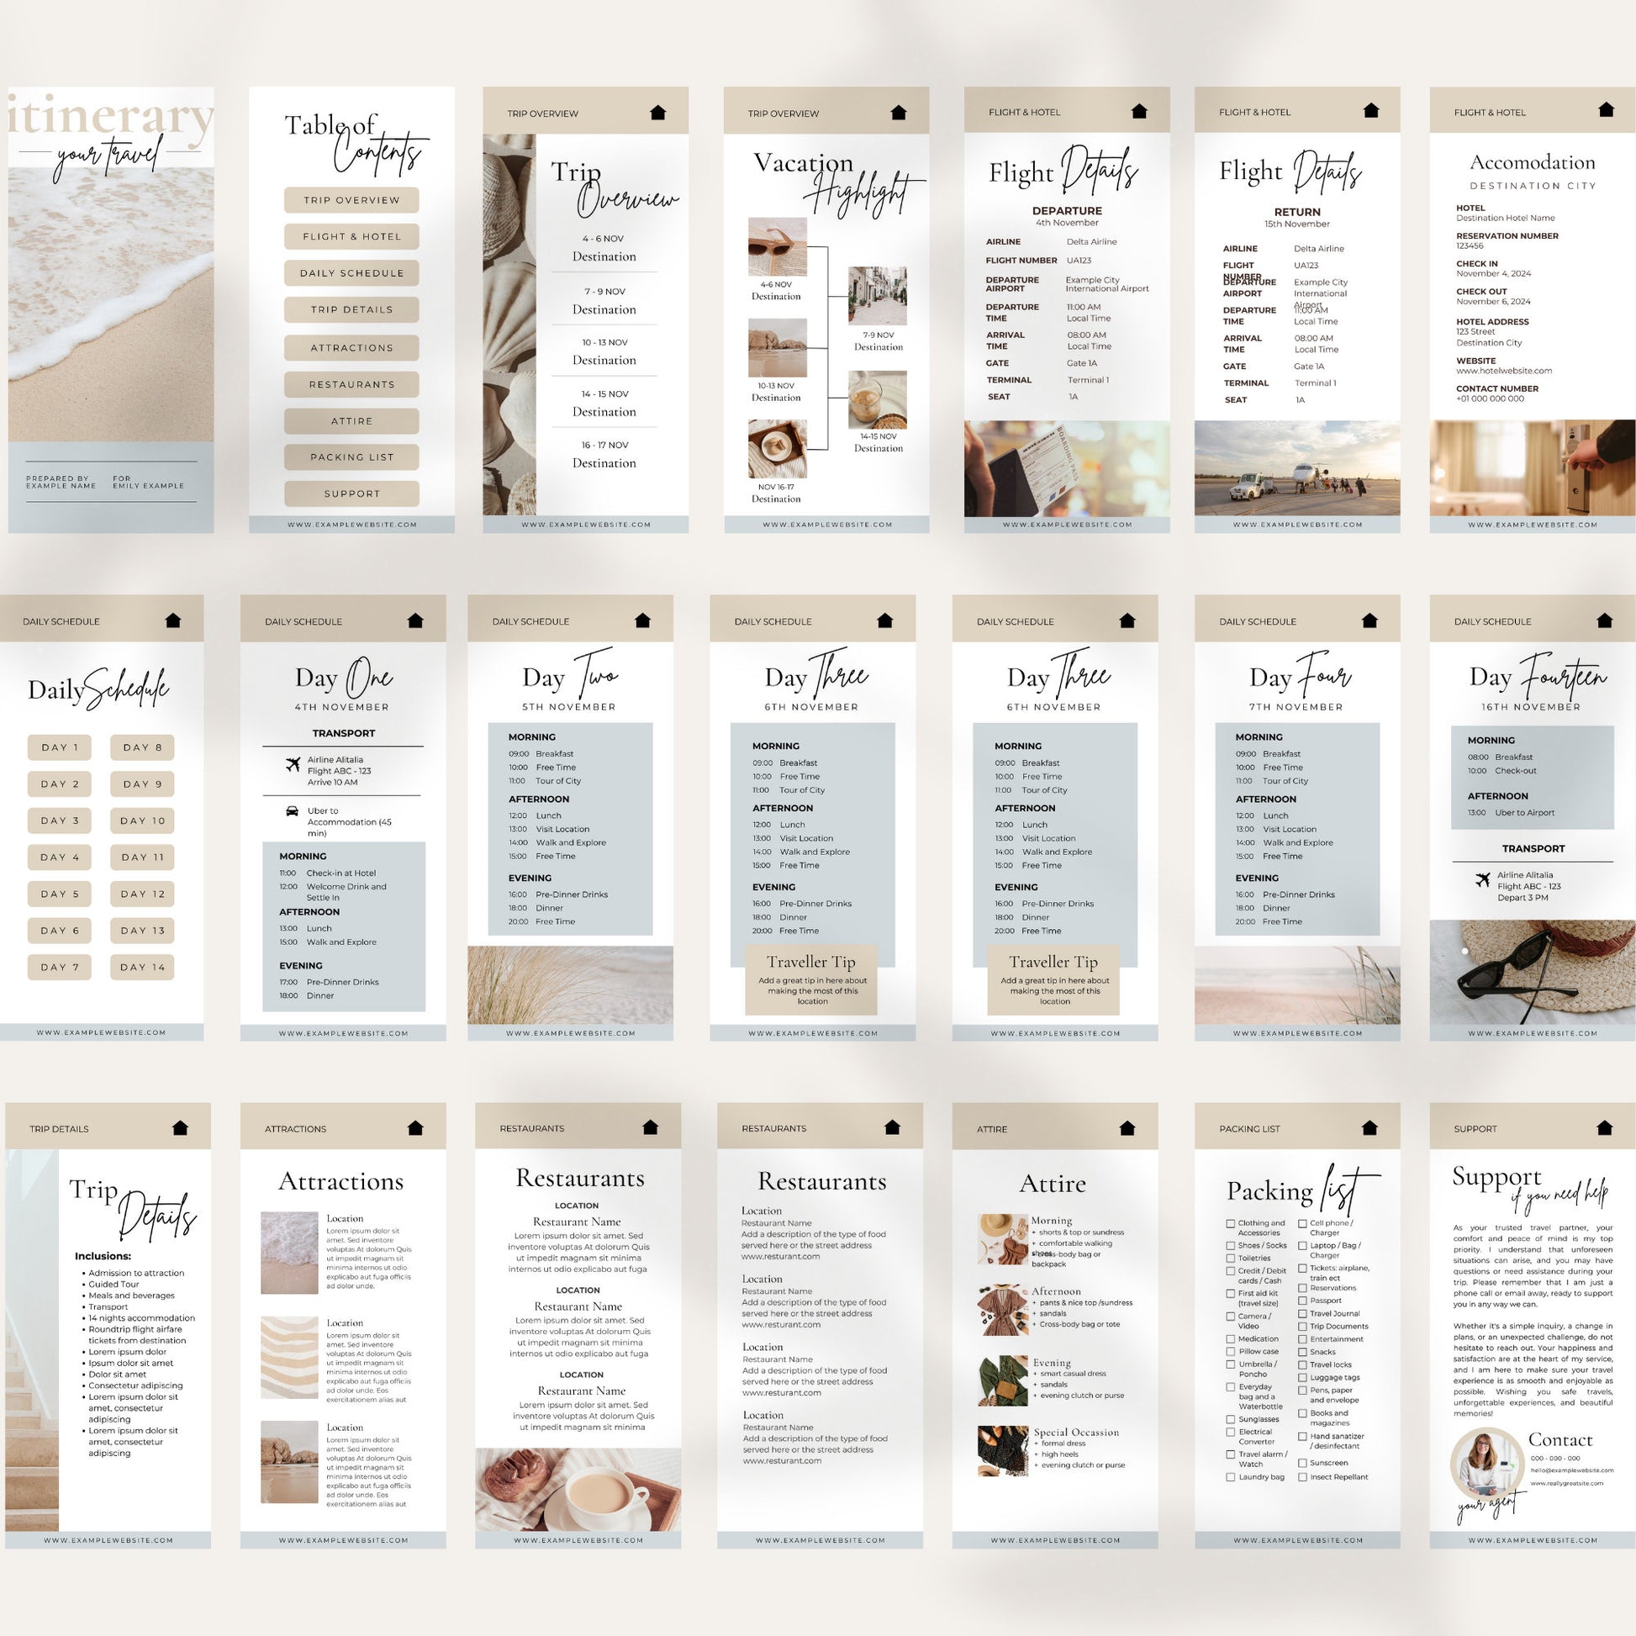Check the Toiletries checkbox
Viewport: 1636px width, 1636px height.
1231,1259
